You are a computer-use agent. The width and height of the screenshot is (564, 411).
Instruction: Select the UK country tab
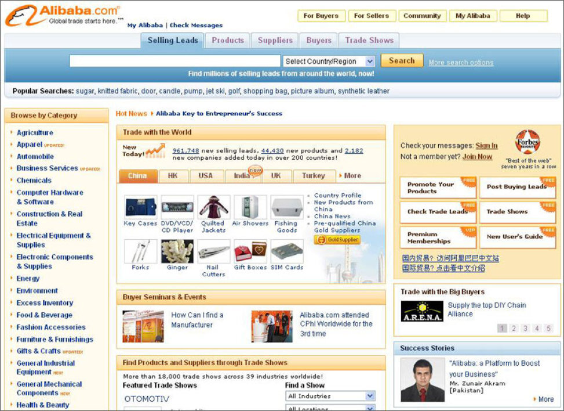276,176
